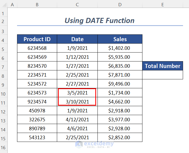Click the 'Date' header cell

point(77,39)
